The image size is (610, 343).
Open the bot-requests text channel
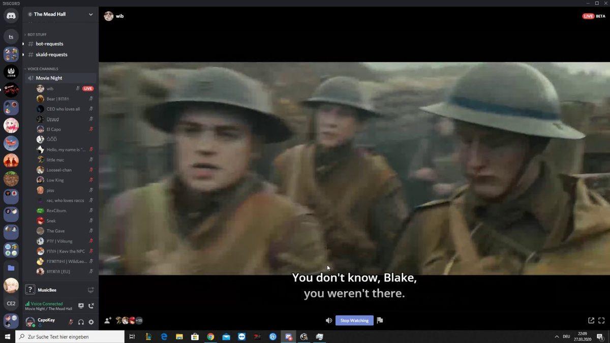[49, 44]
